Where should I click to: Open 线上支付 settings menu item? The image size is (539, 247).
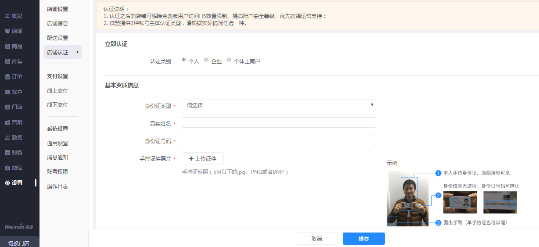coord(57,91)
